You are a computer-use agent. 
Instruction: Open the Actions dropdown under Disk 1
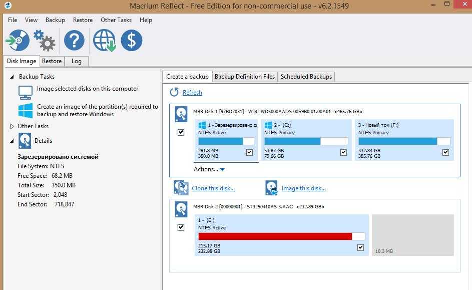click(209, 169)
